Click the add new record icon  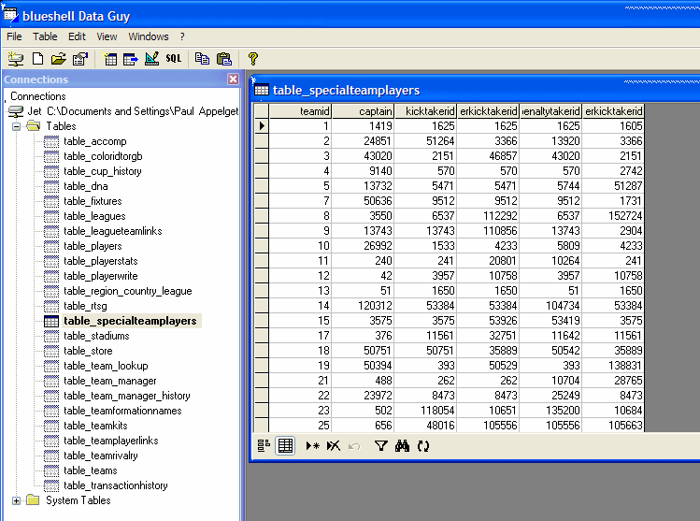click(312, 446)
